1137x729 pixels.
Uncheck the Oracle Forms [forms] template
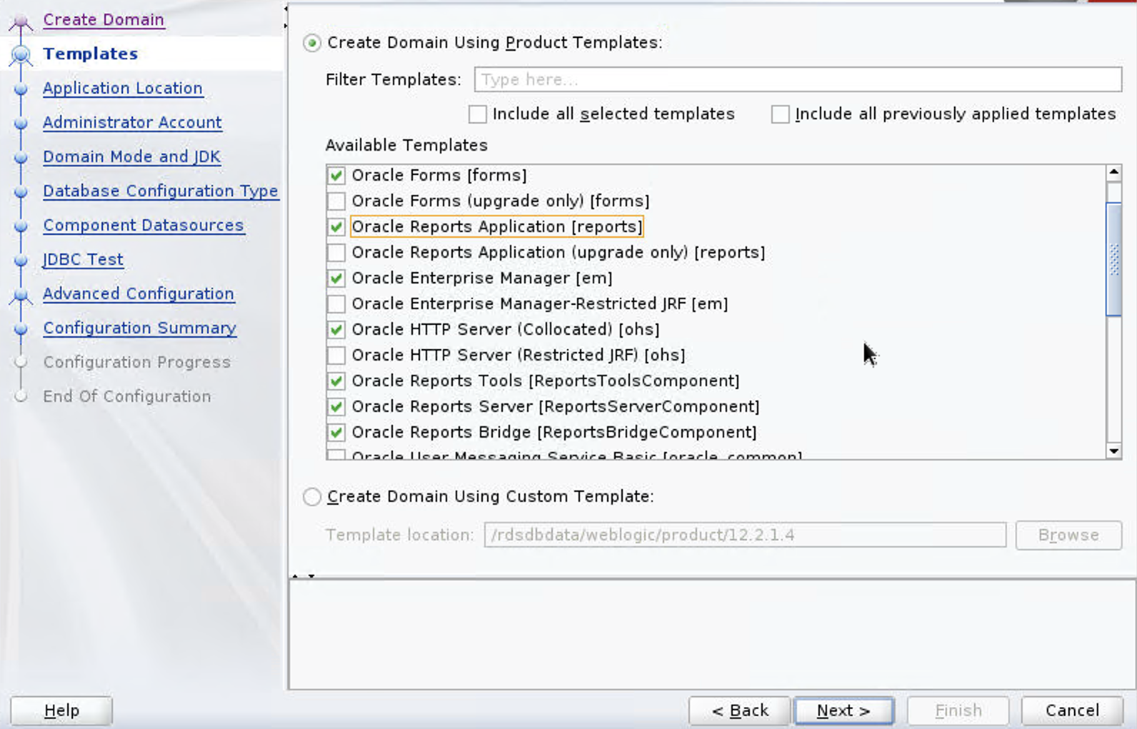336,176
